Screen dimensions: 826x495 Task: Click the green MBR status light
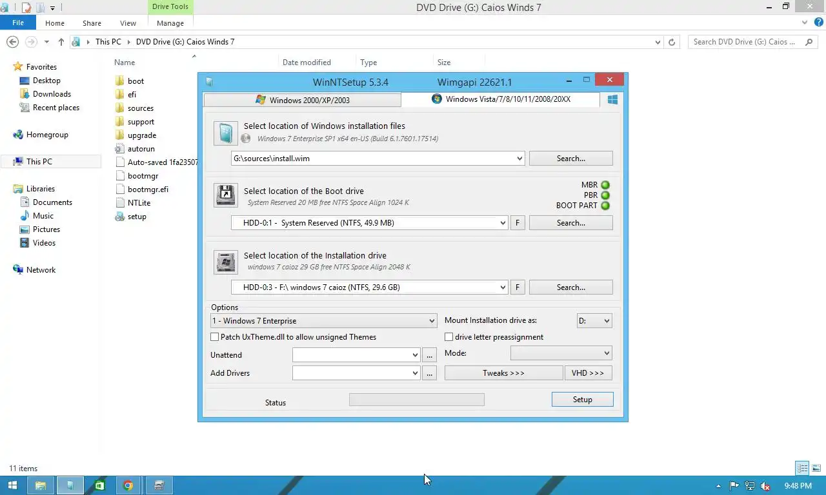point(605,185)
